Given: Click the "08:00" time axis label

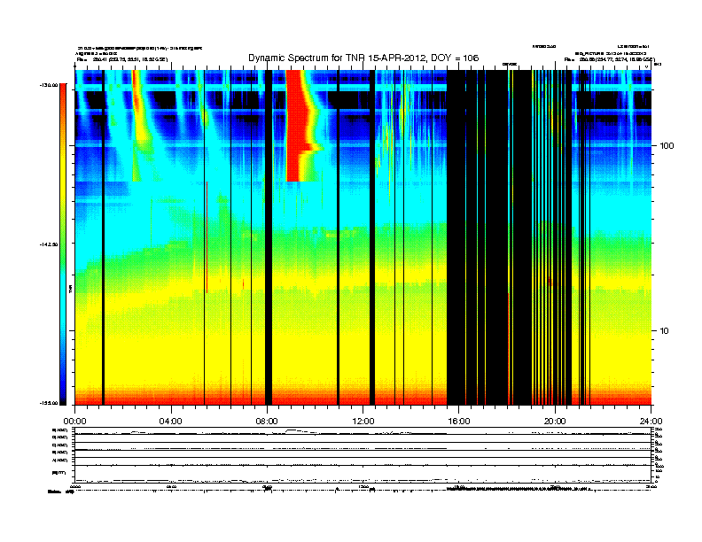Looking at the screenshot, I should coord(267,422).
